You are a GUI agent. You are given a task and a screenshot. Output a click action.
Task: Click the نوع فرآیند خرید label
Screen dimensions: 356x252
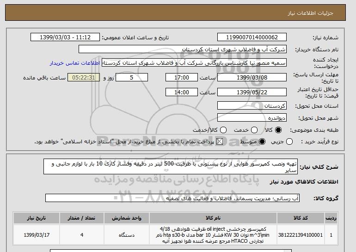[x=319, y=141]
